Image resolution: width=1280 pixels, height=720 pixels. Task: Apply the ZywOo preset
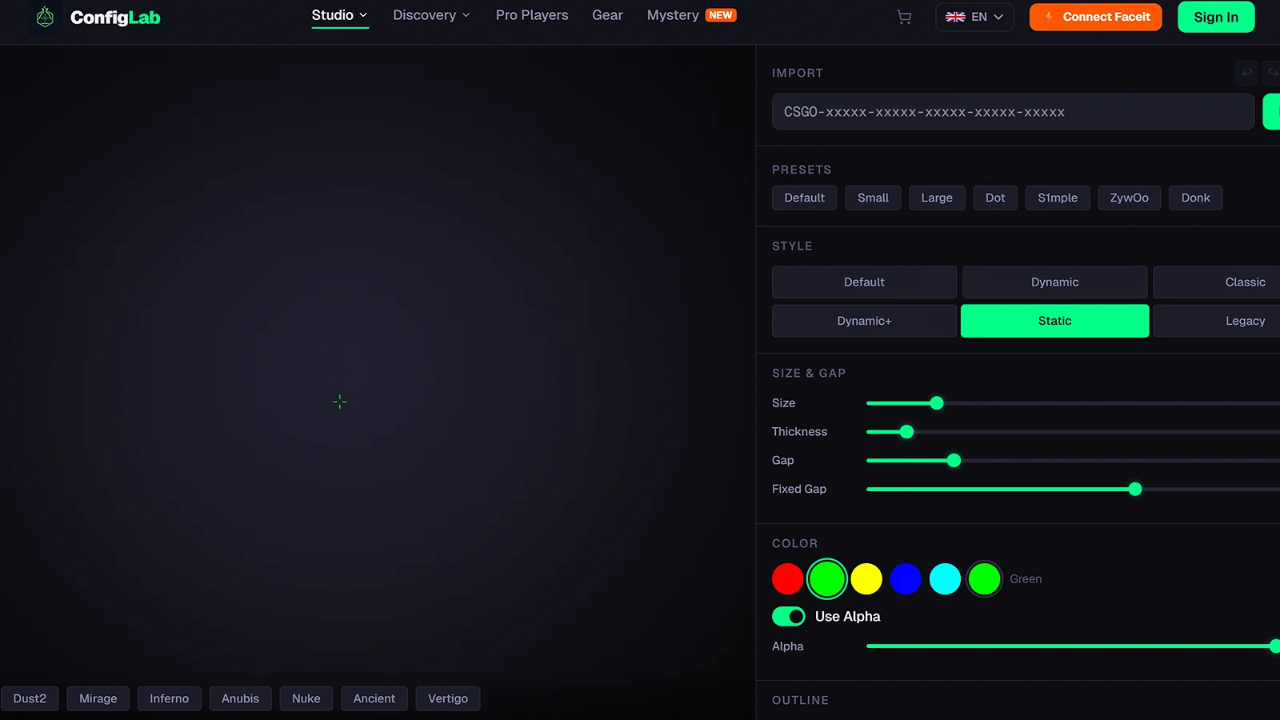pyautogui.click(x=1129, y=198)
